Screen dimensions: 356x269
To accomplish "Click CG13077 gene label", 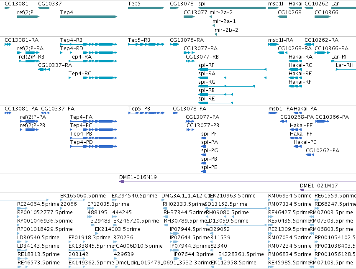I will 195,13.
